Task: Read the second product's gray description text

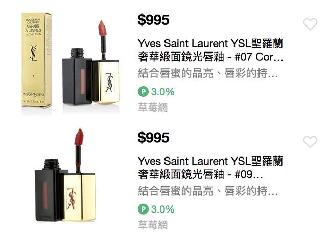Action: 208,191
